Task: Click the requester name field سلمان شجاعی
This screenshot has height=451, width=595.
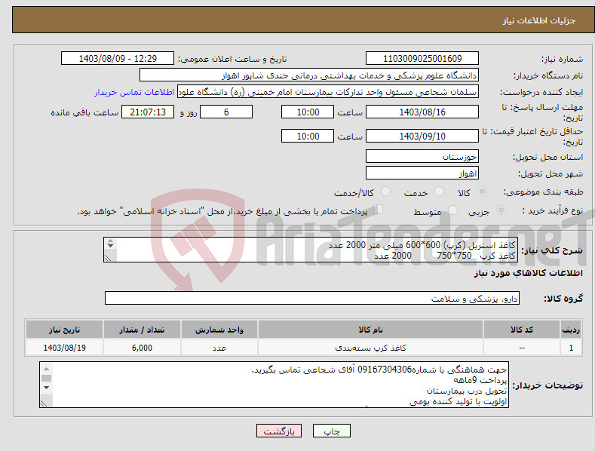Action: click(x=328, y=92)
